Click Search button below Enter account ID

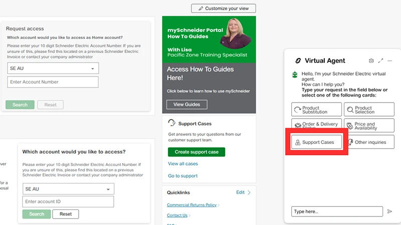[x=37, y=214]
